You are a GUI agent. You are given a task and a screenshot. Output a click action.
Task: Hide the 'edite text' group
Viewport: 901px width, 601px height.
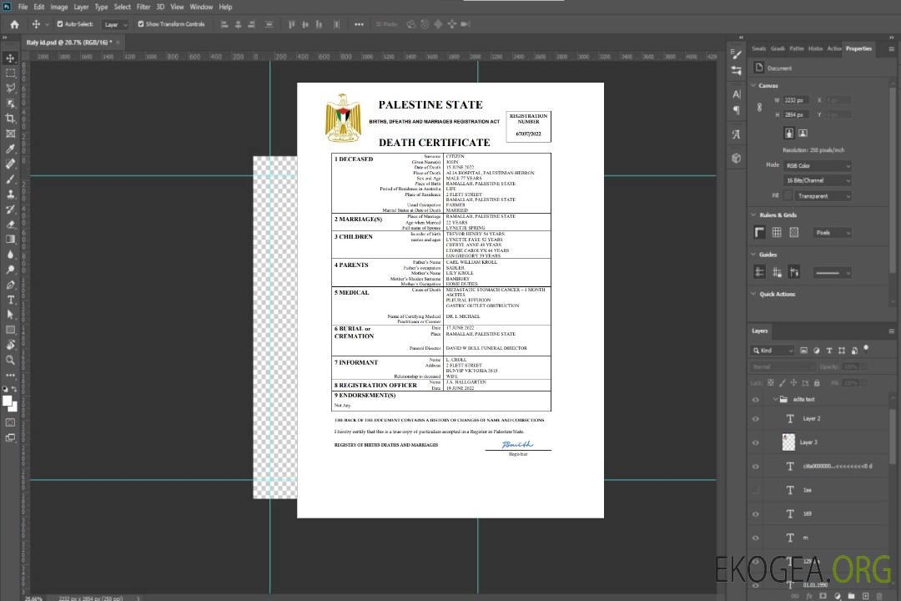(x=756, y=400)
